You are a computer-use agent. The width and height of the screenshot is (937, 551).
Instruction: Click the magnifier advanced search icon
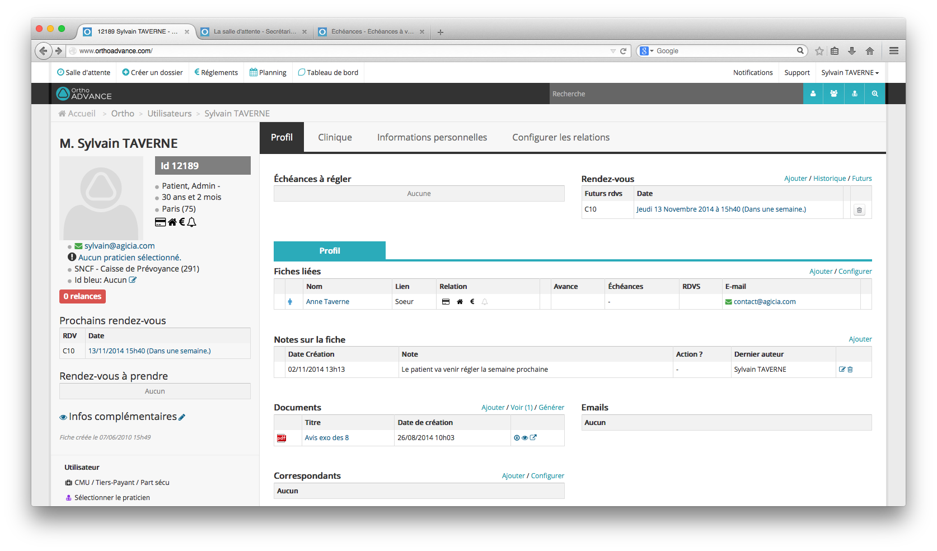(x=875, y=94)
